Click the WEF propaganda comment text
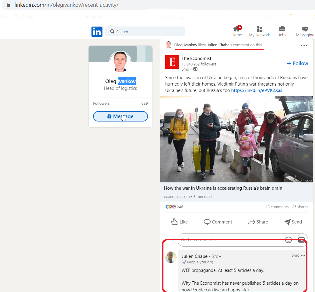Viewport: 315px width, 292px height. tap(223, 270)
